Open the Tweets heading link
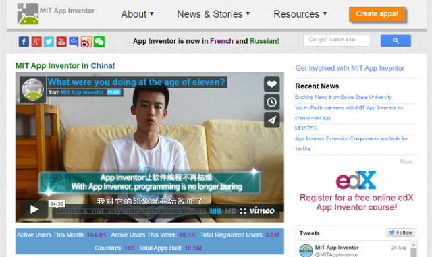The height and width of the screenshot is (257, 432). [309, 233]
